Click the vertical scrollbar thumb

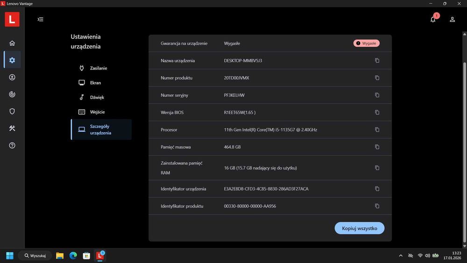click(464, 152)
